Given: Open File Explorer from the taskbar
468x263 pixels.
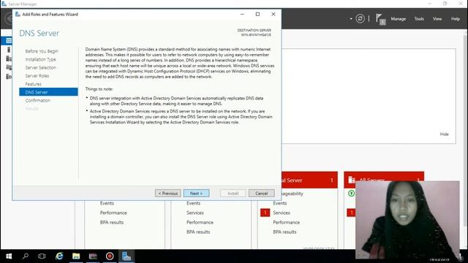Looking at the screenshot, I should click(76, 256).
